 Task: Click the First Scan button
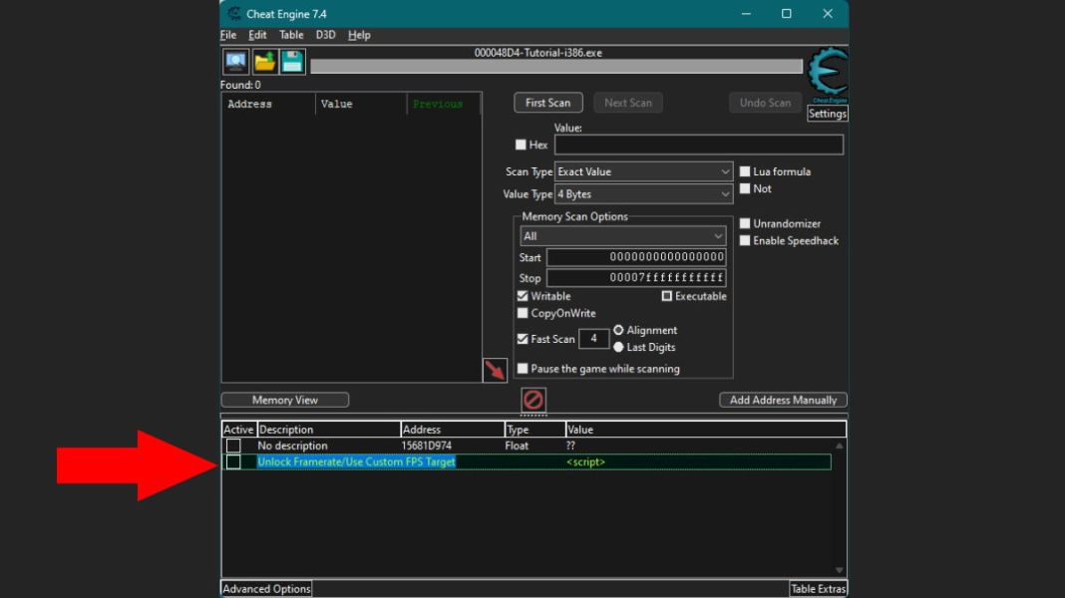pyautogui.click(x=547, y=103)
